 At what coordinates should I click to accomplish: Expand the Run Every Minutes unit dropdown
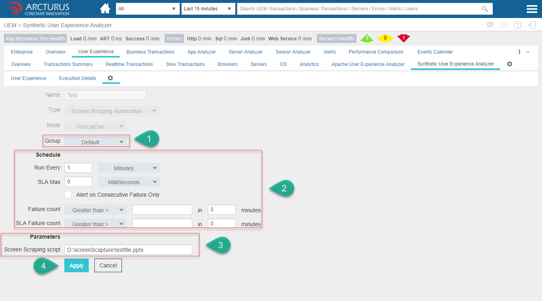click(129, 168)
